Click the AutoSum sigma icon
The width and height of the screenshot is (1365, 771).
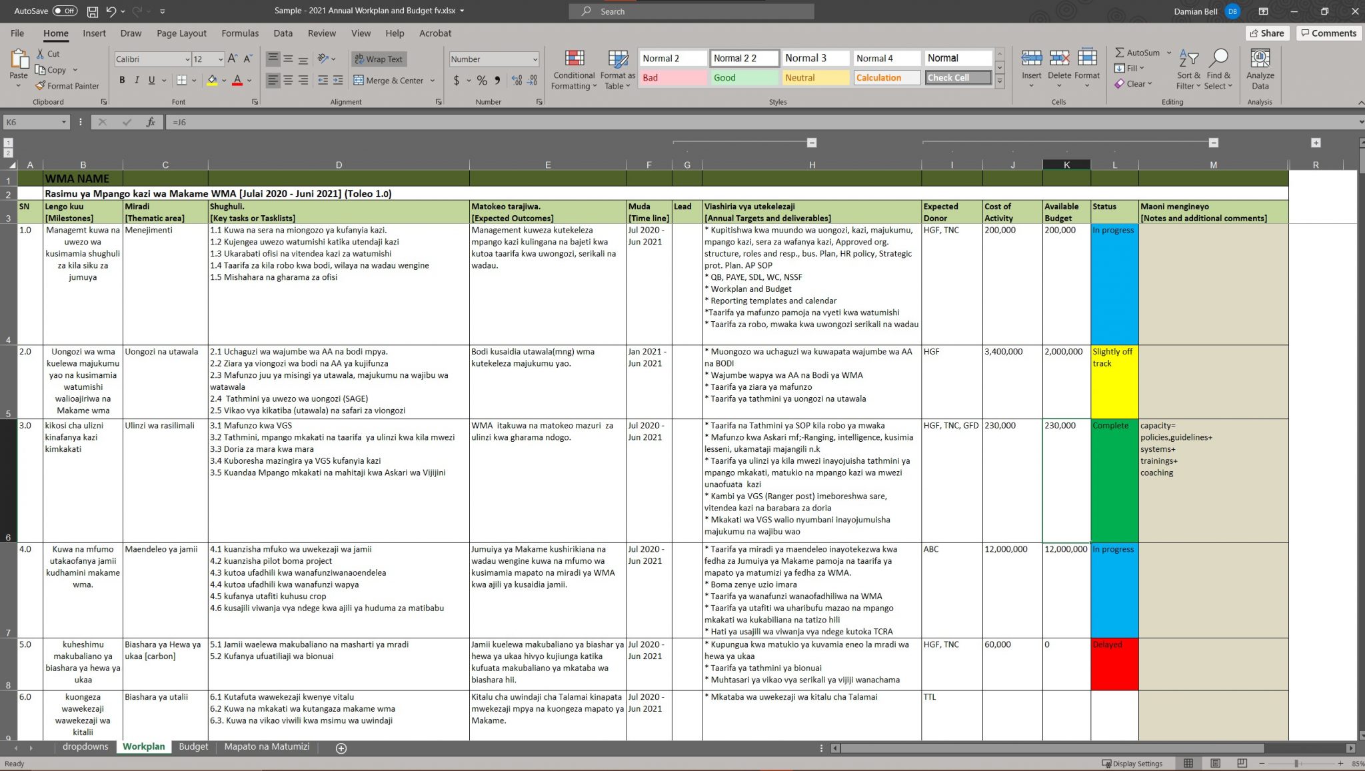coord(1120,53)
